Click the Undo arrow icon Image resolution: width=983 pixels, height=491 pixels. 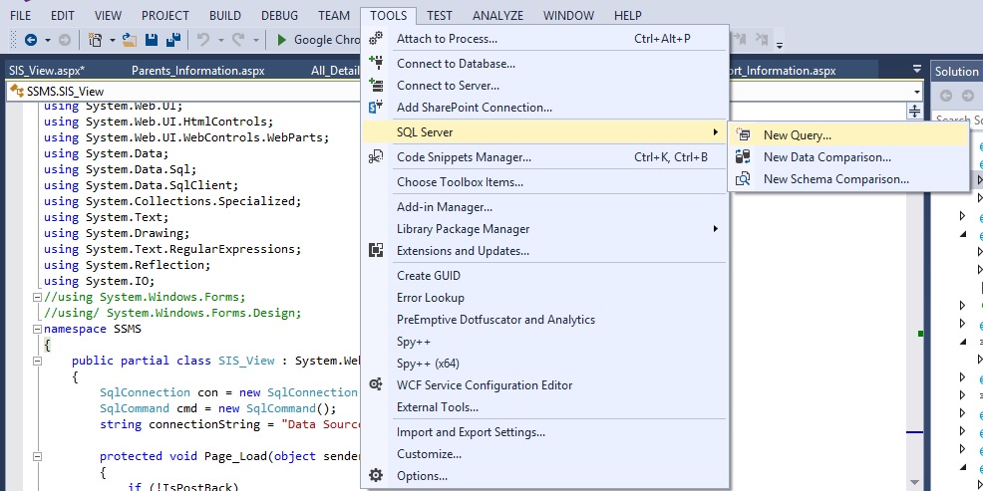tap(203, 40)
